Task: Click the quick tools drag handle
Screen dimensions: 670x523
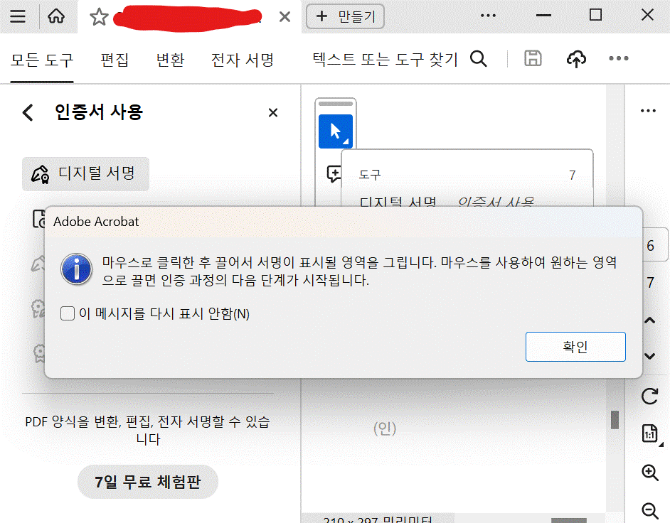Action: click(336, 104)
